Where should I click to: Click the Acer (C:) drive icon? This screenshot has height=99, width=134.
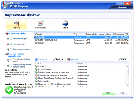[x=36, y=37]
